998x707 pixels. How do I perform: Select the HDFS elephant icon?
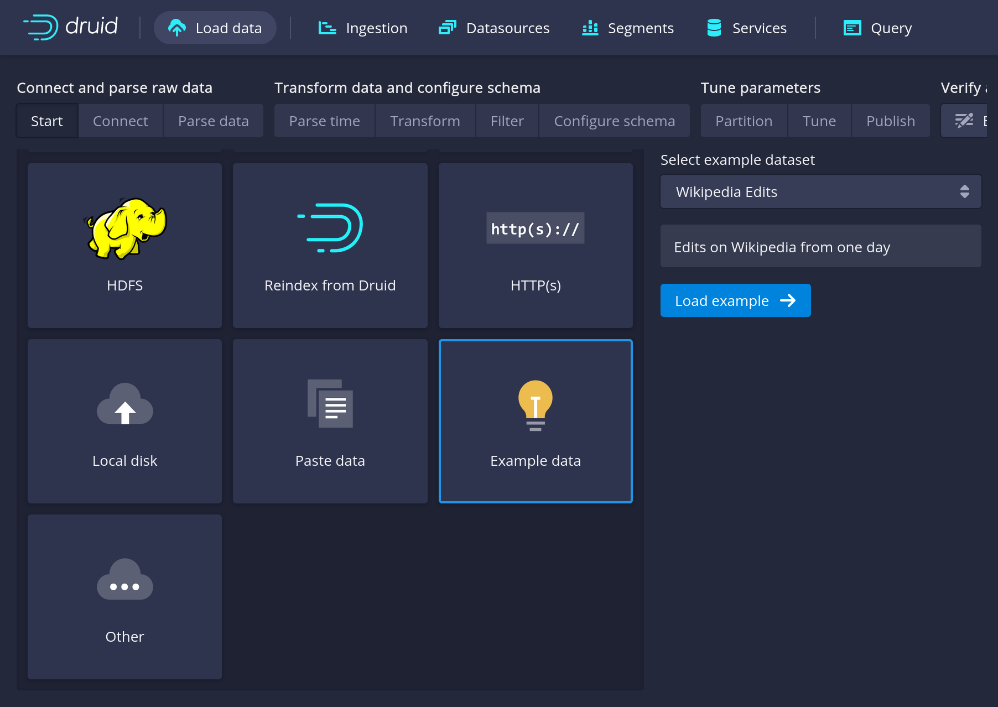coord(125,228)
